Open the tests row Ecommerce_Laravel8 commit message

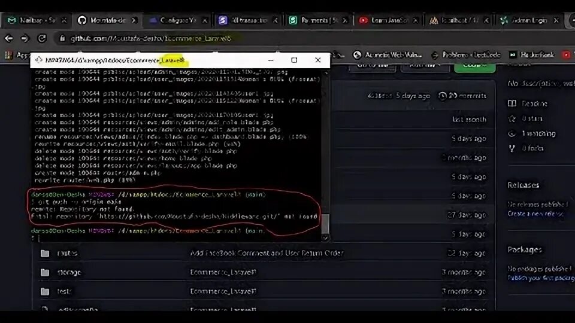coord(223,291)
